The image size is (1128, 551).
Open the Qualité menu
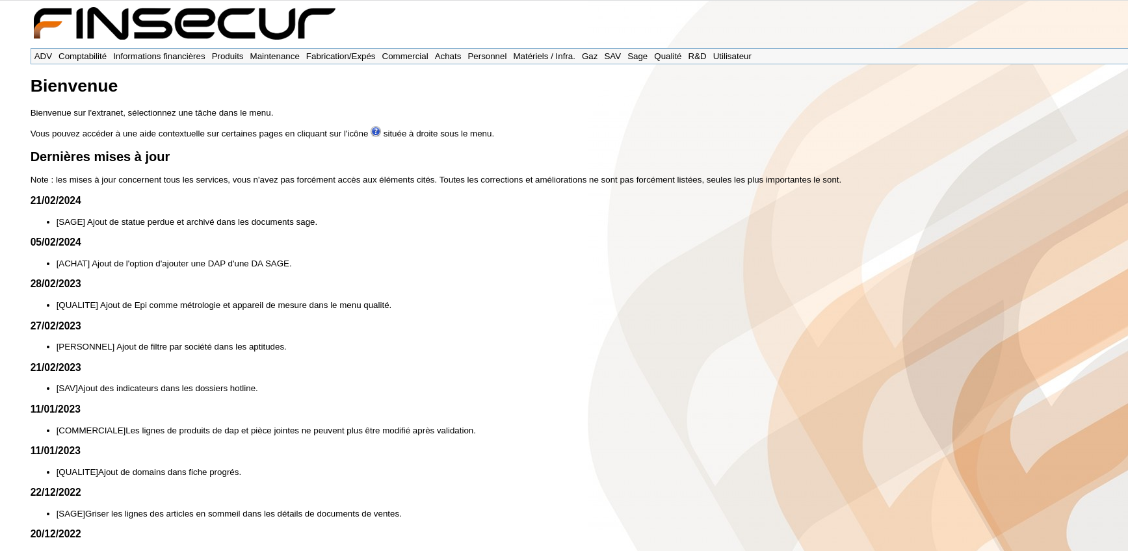point(668,57)
